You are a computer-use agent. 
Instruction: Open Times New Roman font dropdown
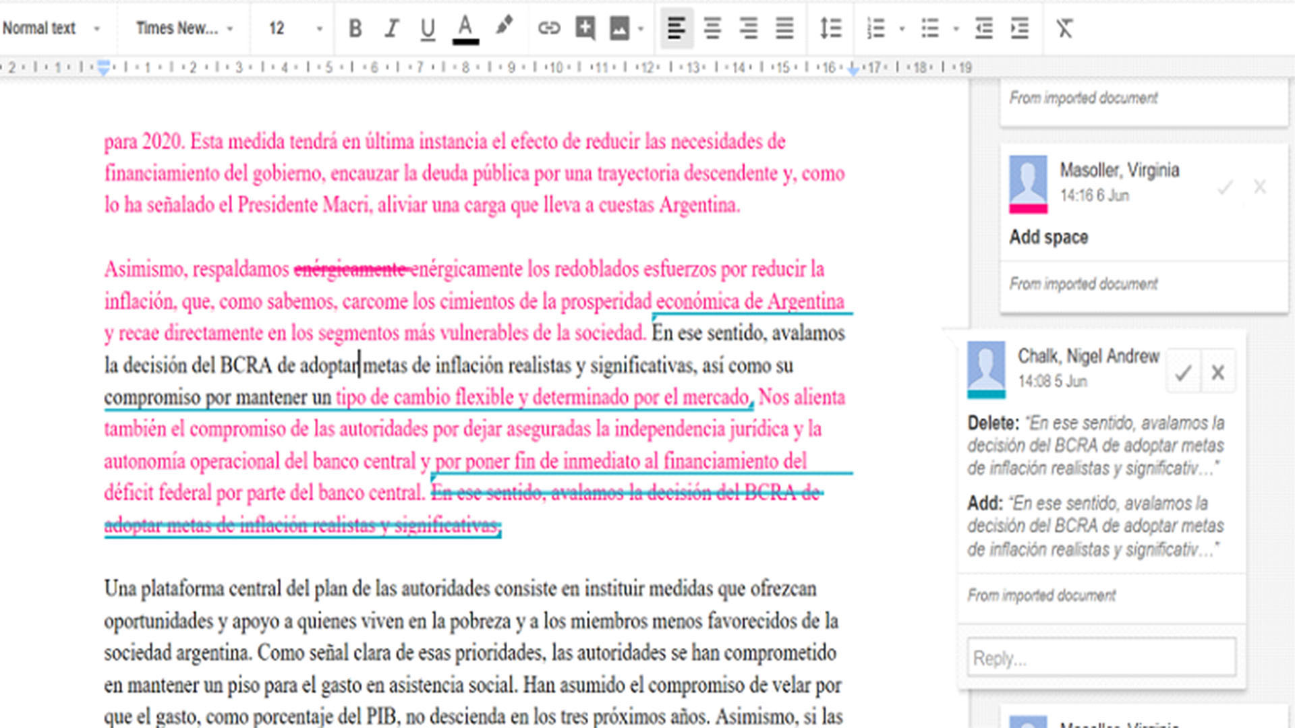184,28
